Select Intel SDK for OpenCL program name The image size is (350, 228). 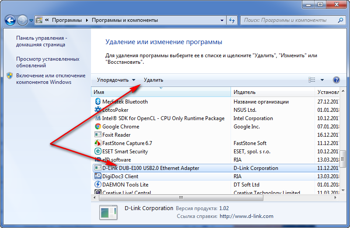click(163, 118)
